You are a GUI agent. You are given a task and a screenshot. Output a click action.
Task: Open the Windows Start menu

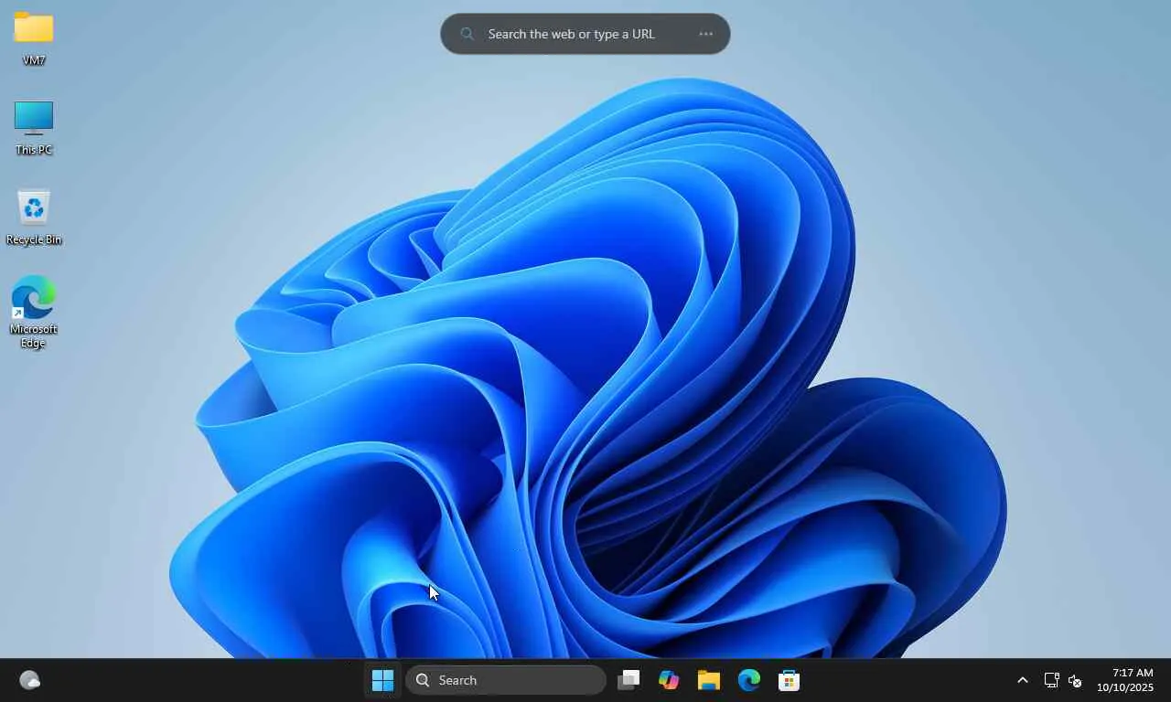pos(382,680)
